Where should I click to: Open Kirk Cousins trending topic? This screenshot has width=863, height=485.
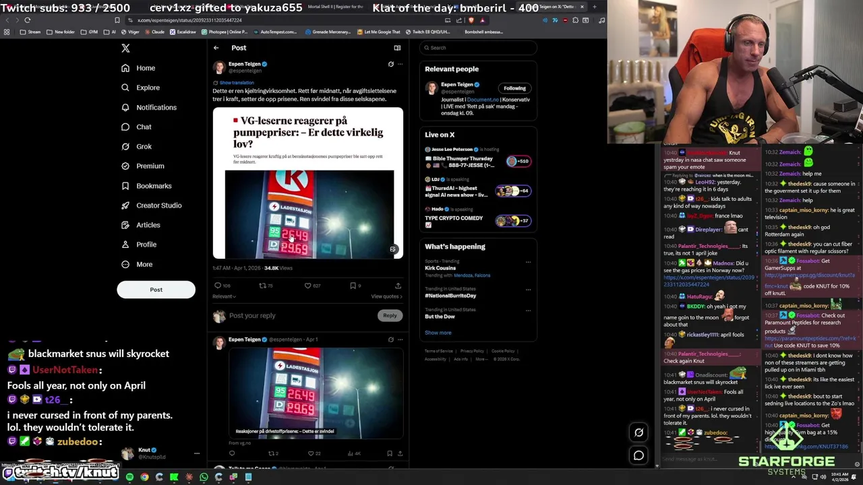(x=440, y=268)
